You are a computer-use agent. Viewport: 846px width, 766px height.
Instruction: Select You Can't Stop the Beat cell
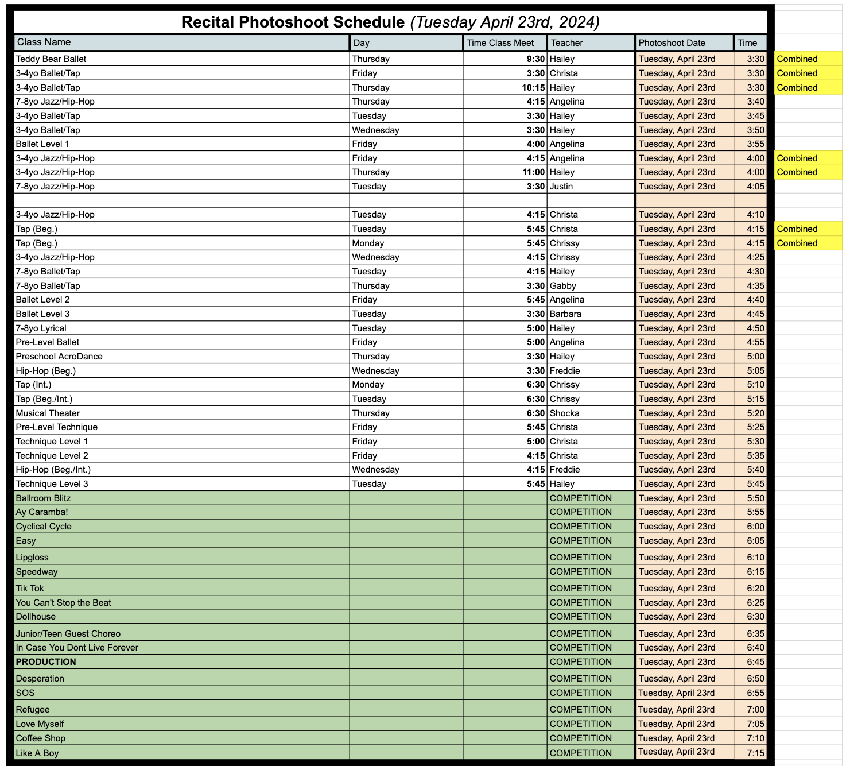click(x=182, y=603)
